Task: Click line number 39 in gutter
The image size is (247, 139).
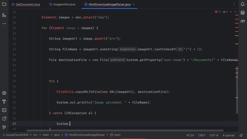Action: click(14, 81)
